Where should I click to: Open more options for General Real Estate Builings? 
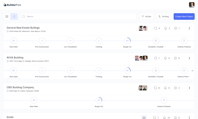coord(189,28)
